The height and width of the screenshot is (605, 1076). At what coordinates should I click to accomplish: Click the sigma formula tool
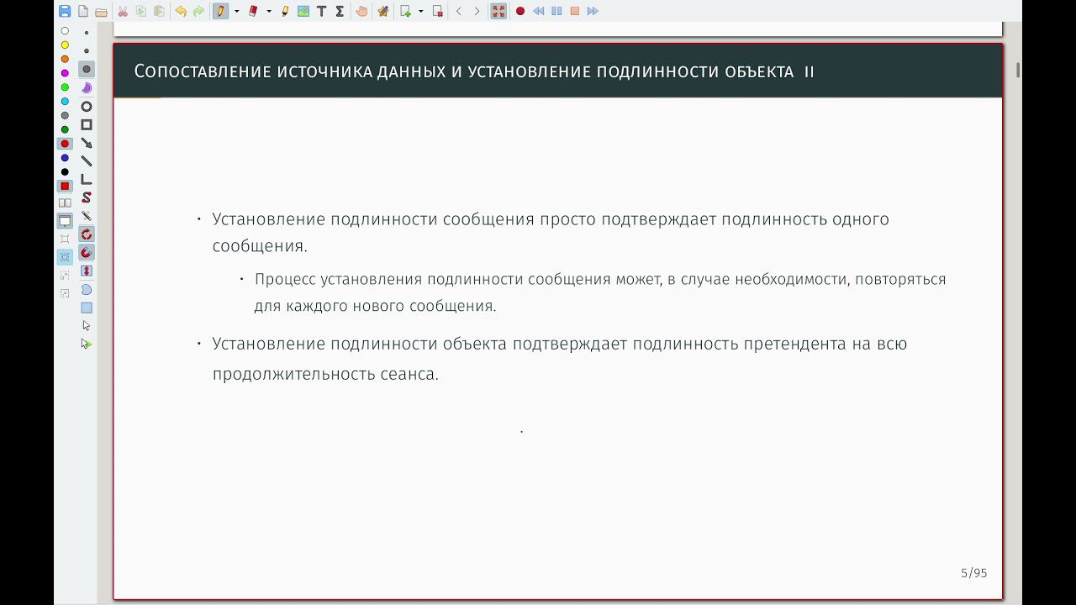340,11
